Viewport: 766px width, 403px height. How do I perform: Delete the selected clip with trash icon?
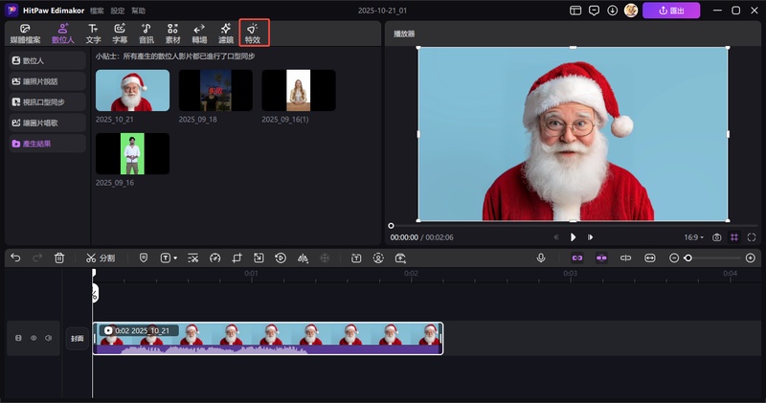click(x=59, y=257)
